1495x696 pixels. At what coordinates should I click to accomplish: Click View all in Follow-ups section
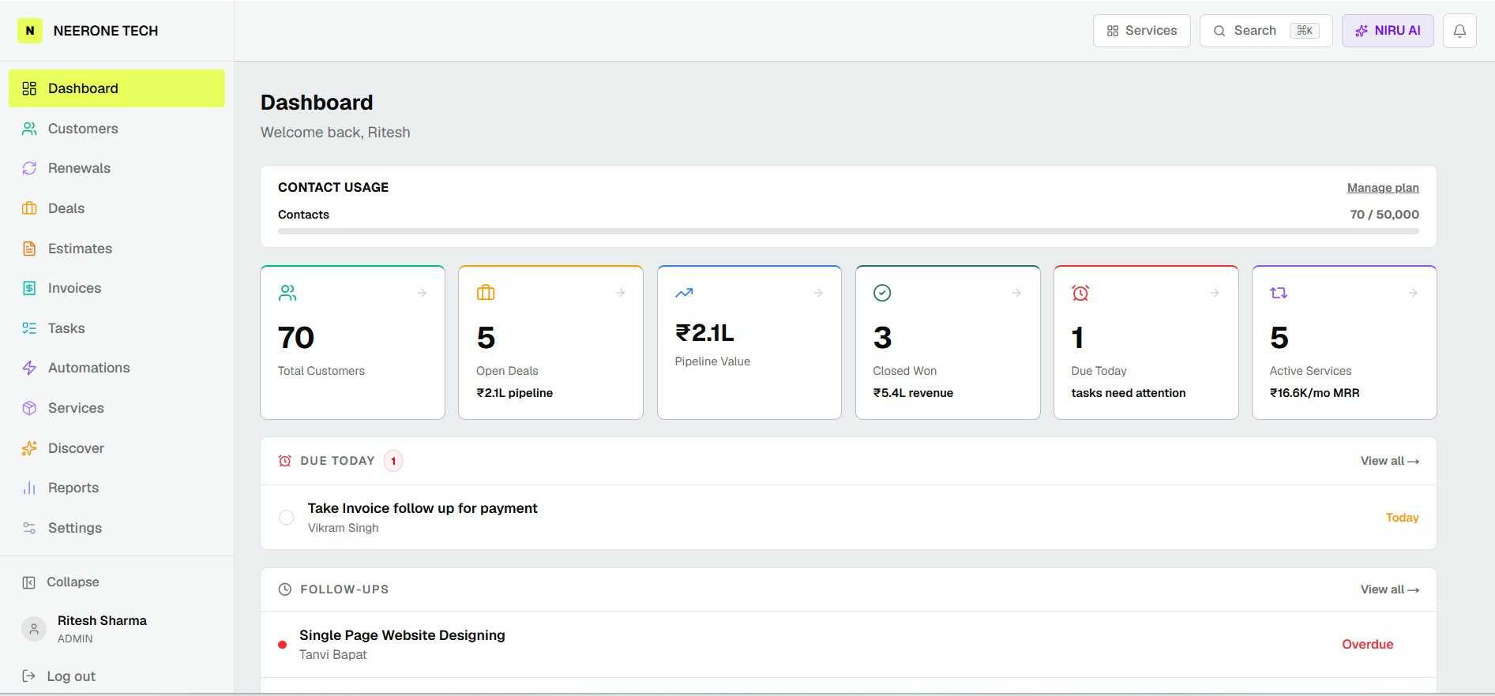pyautogui.click(x=1389, y=589)
